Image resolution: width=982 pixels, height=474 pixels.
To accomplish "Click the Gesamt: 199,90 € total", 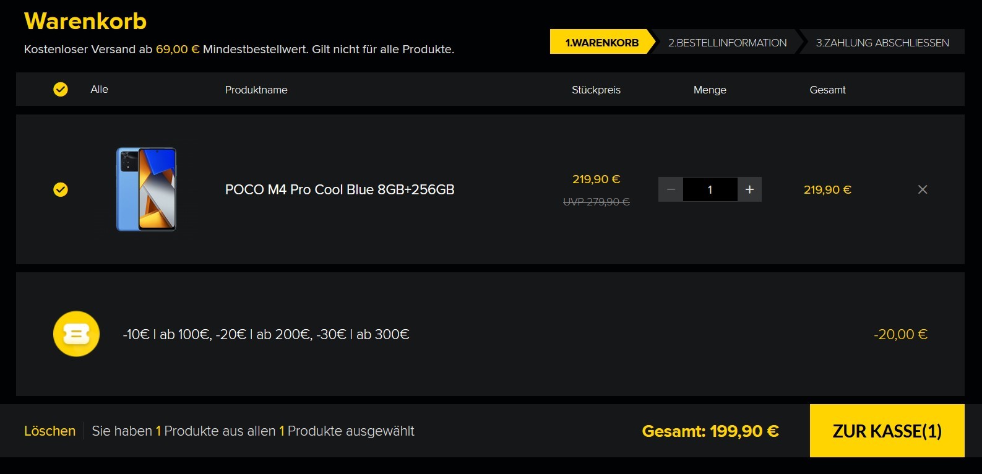I will tap(710, 431).
